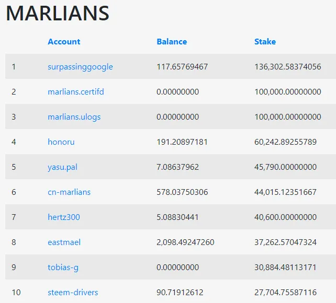Image resolution: width=336 pixels, height=303 pixels.
Task: Click stake value 40,600.00000000
Action: pyautogui.click(x=285, y=217)
